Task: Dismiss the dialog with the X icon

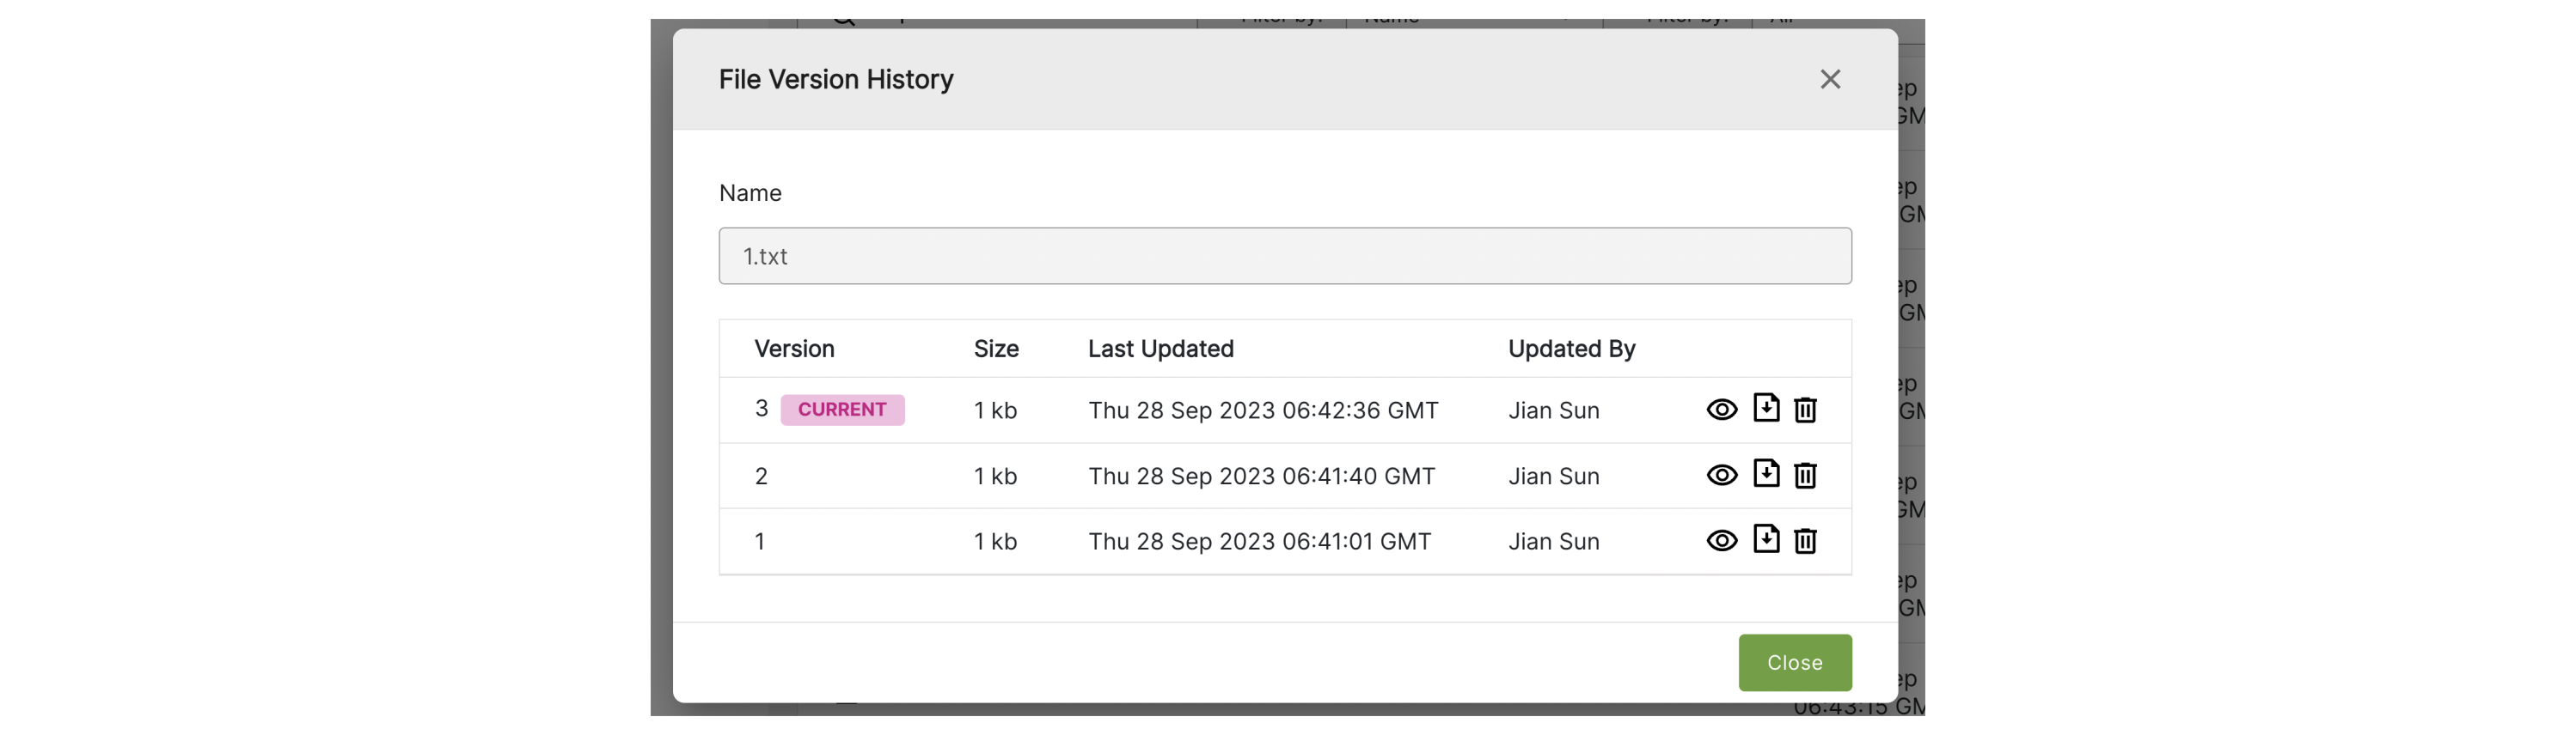Action: click(x=1829, y=79)
